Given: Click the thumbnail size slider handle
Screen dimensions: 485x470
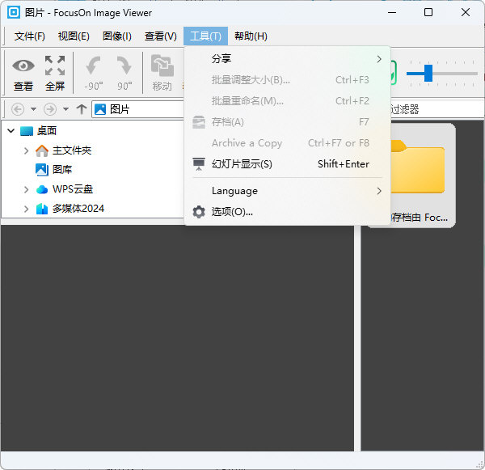Looking at the screenshot, I should pyautogui.click(x=428, y=74).
